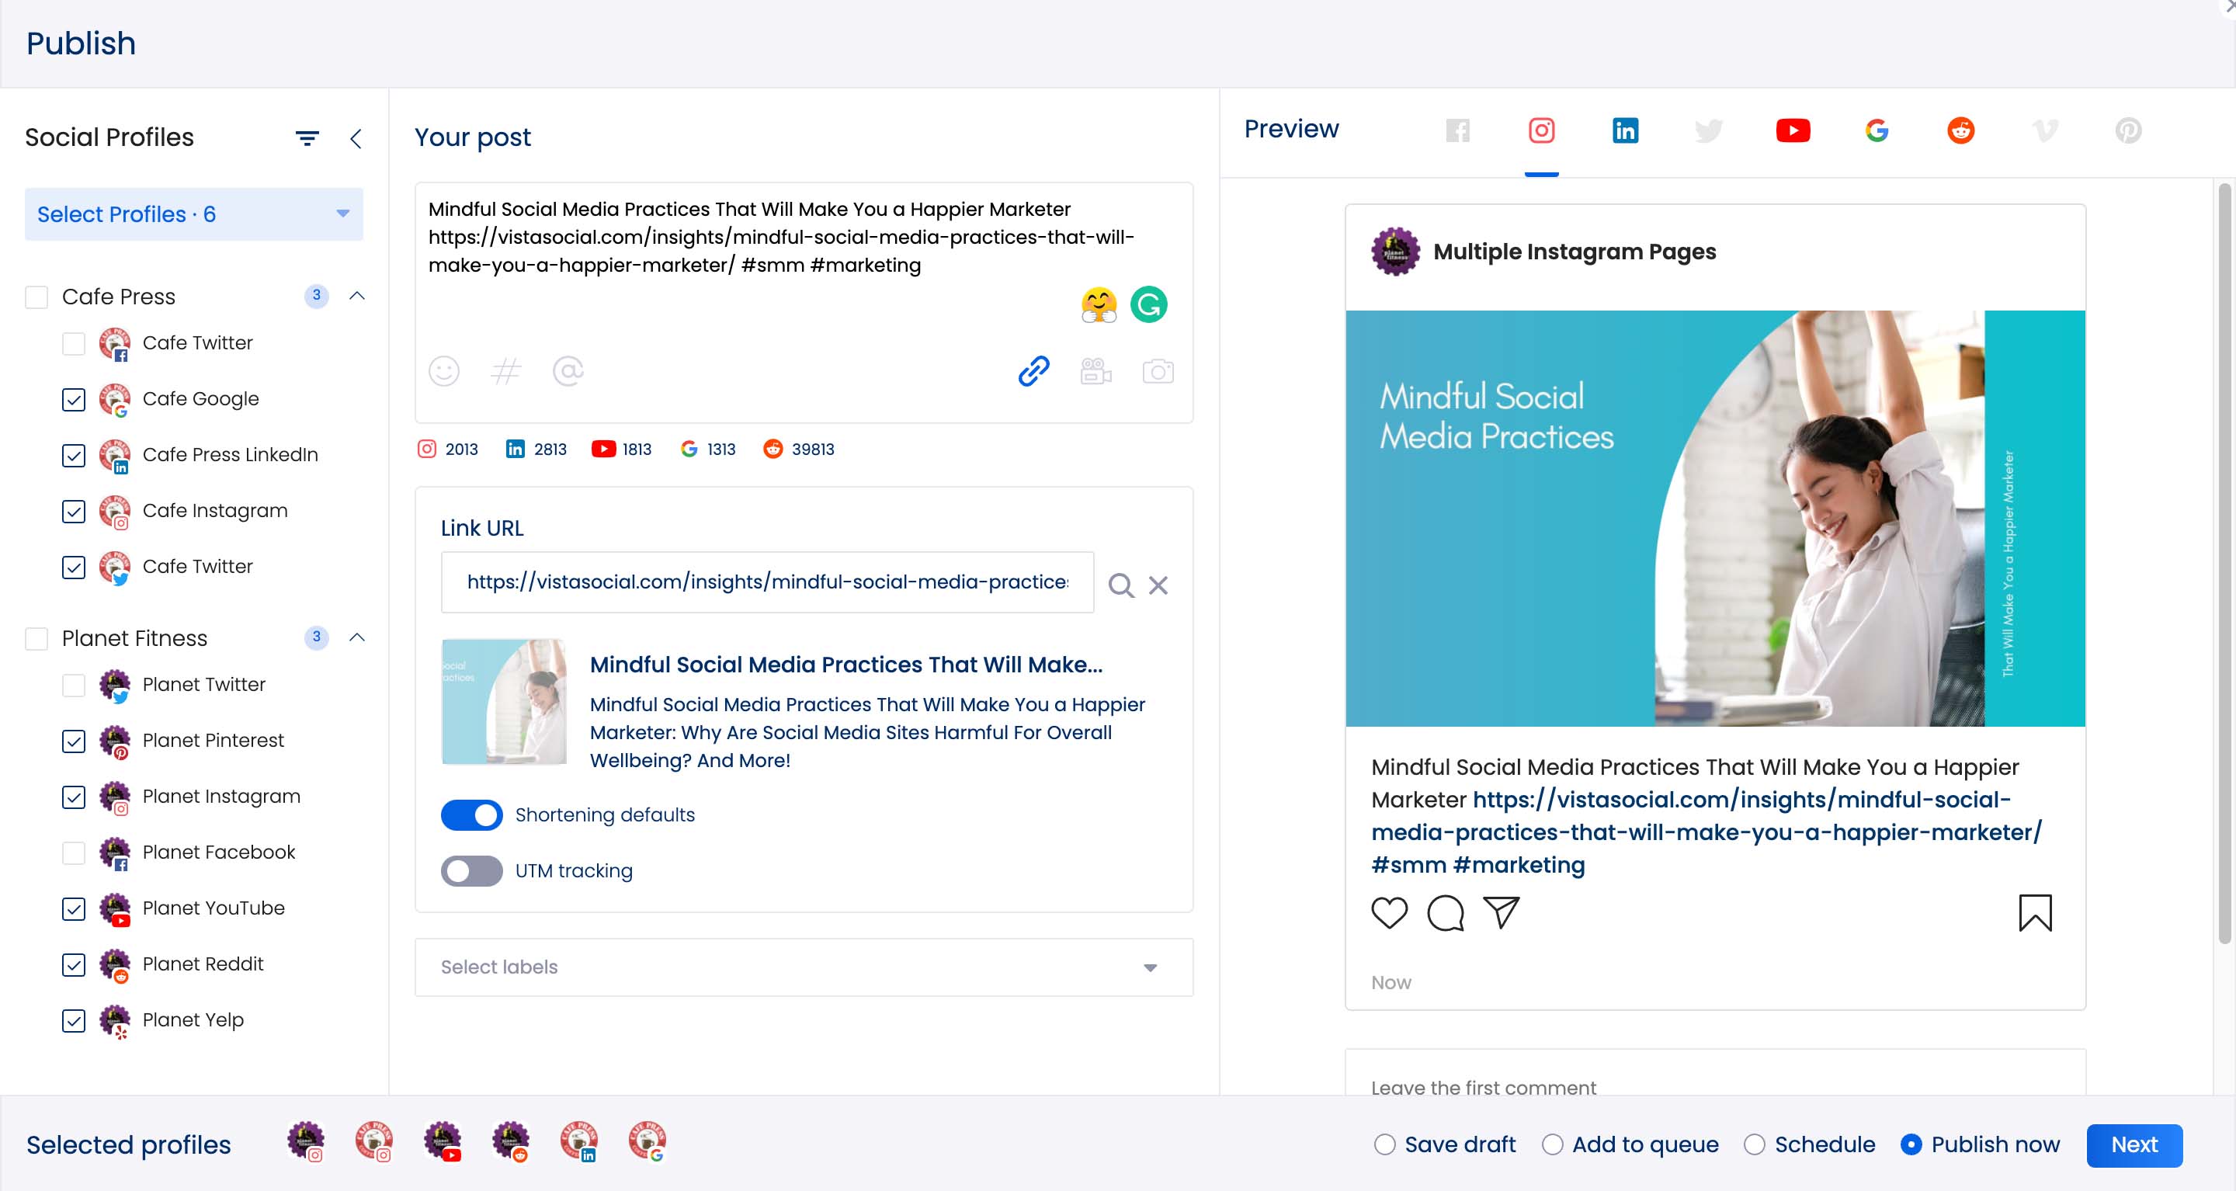Add a video using the video icon
Viewport: 2236px width, 1191px height.
[x=1095, y=372]
